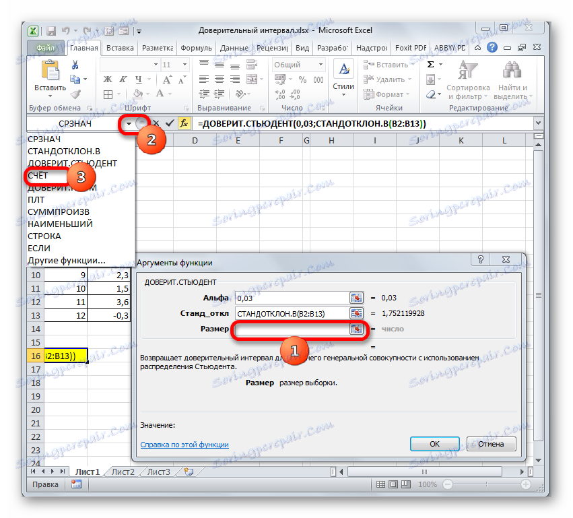
Task: Choose Другие функции... in the function list
Action: coord(67,260)
